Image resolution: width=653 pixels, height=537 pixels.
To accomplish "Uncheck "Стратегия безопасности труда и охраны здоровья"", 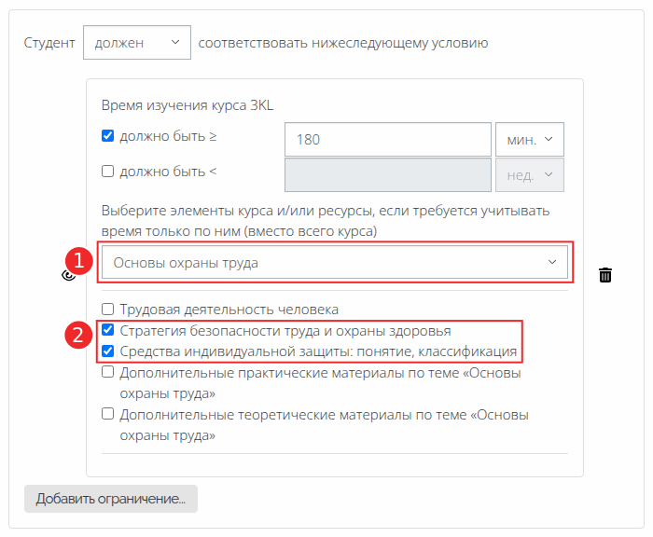I will 108,330.
